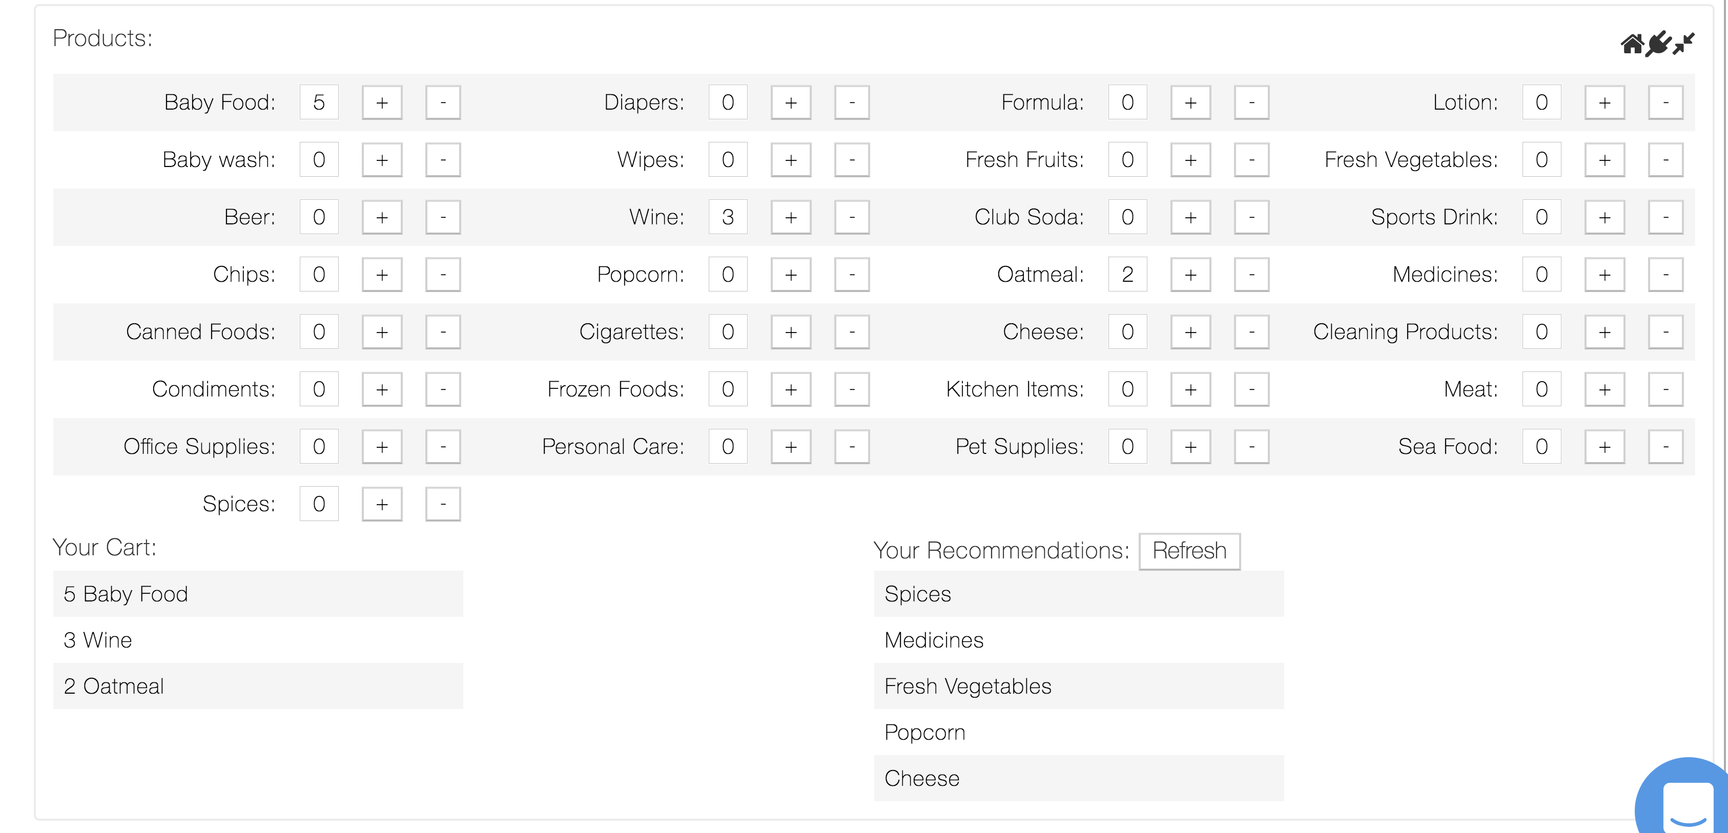This screenshot has height=833, width=1728.
Task: Click the Beer quantity field
Action: [319, 217]
